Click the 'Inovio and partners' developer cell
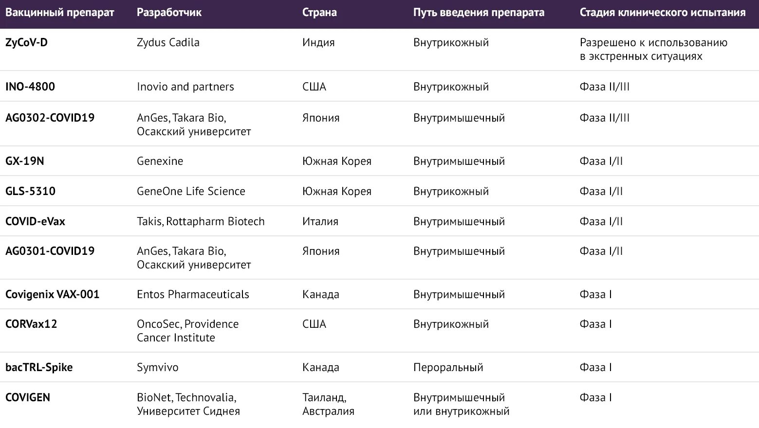 coord(185,87)
